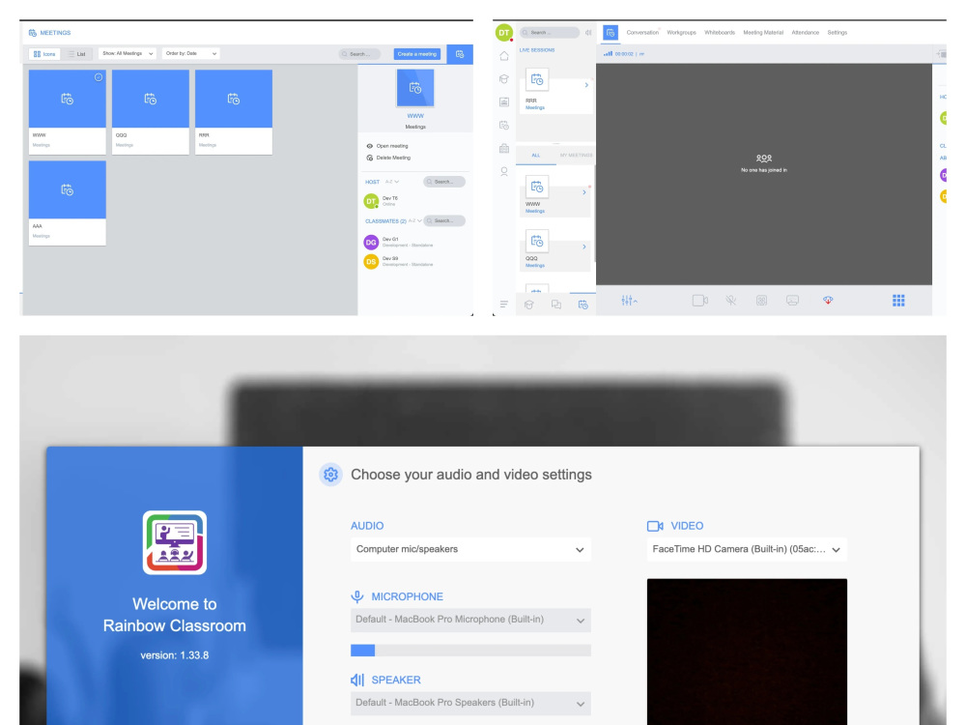Open the presentation board icon in the left sidebar
The height and width of the screenshot is (725, 966).
(x=504, y=101)
